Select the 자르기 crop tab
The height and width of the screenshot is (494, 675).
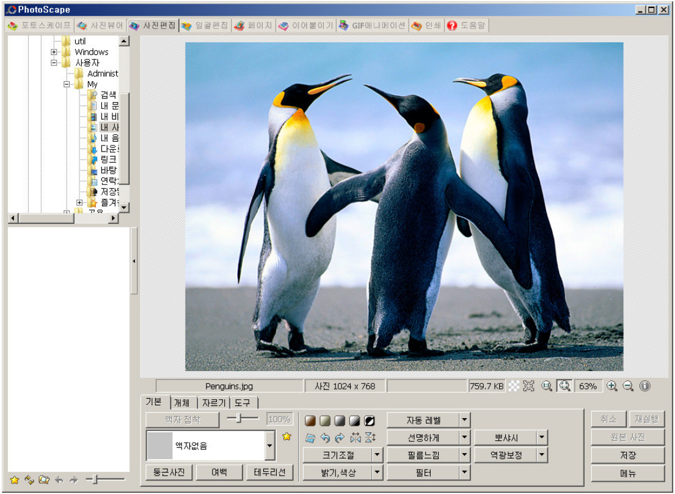(x=214, y=403)
